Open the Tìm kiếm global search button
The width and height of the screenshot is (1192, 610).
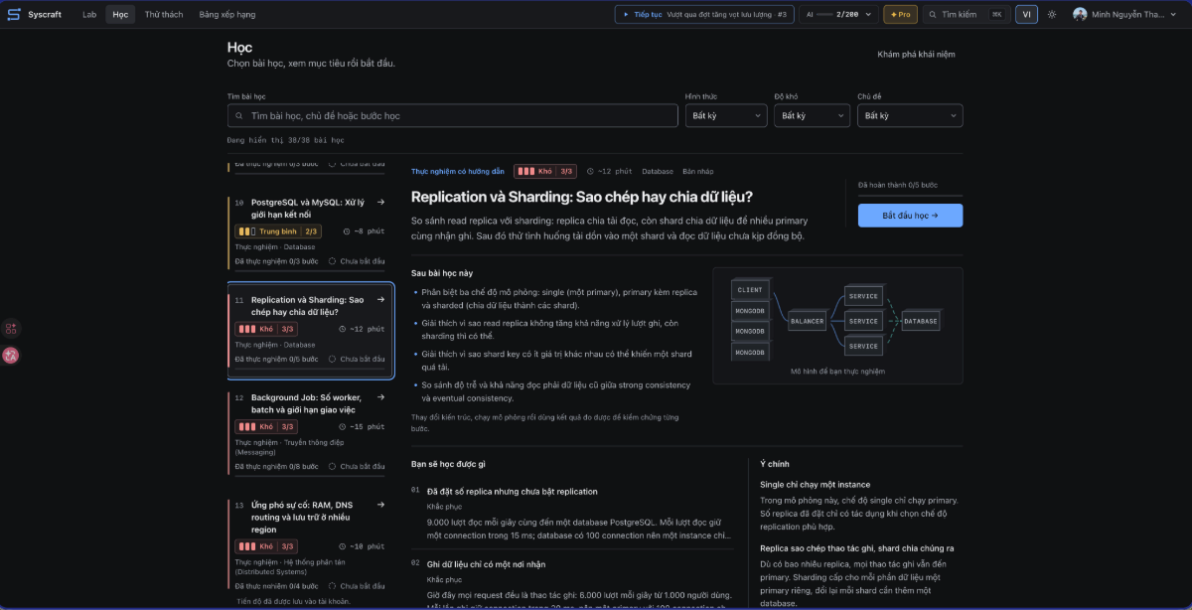coord(966,15)
